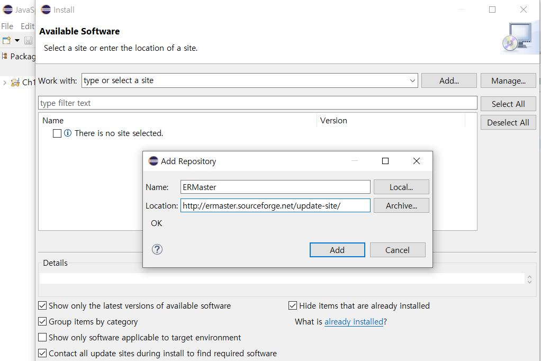Toggle Show only the latest versions checkbox
Viewport: 541px width, 361px height.
point(42,305)
